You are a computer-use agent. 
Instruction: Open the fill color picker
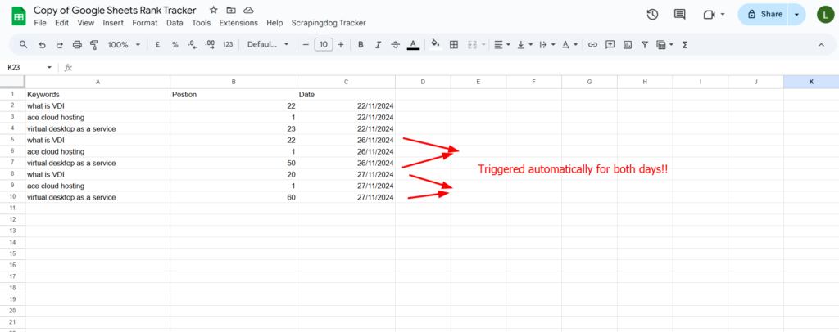[x=436, y=45]
